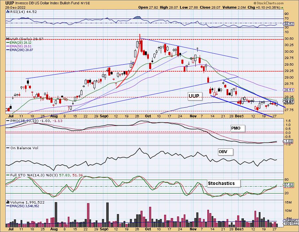Select the UUP annotation box
The image size is (299, 232).
coord(194,96)
